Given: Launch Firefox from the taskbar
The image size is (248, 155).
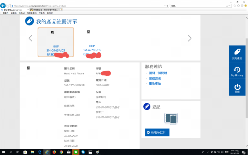Looking at the screenshot, I should [x=54, y=152].
